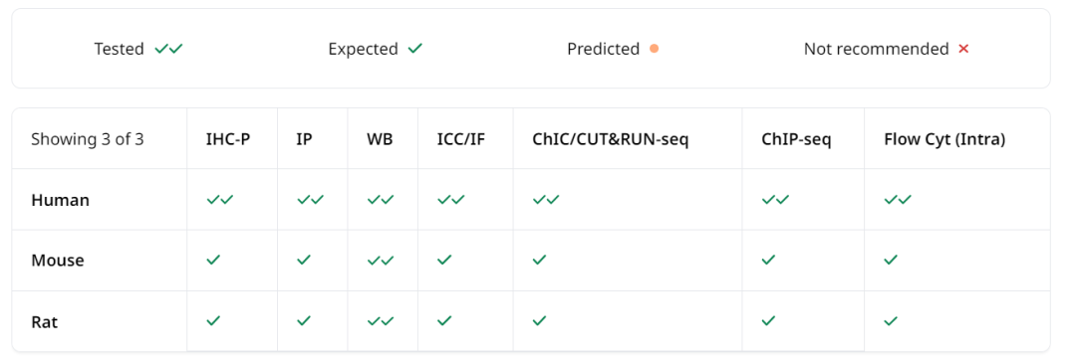Click the Rat WB double-check mark
Image resolution: width=1076 pixels, height=362 pixels.
[381, 320]
